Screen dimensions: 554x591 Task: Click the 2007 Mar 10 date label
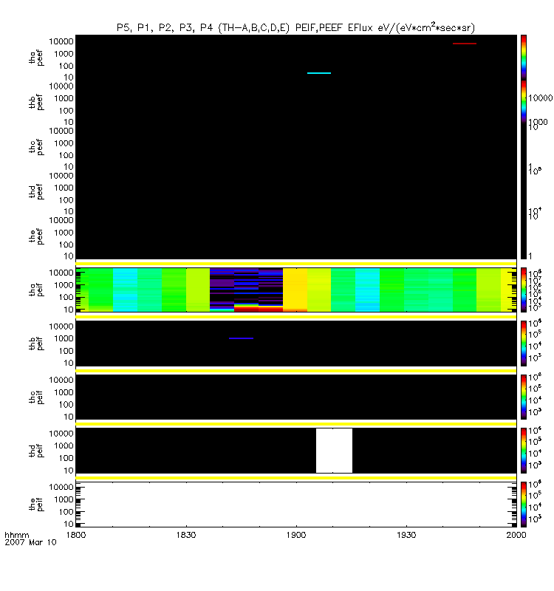(27, 542)
